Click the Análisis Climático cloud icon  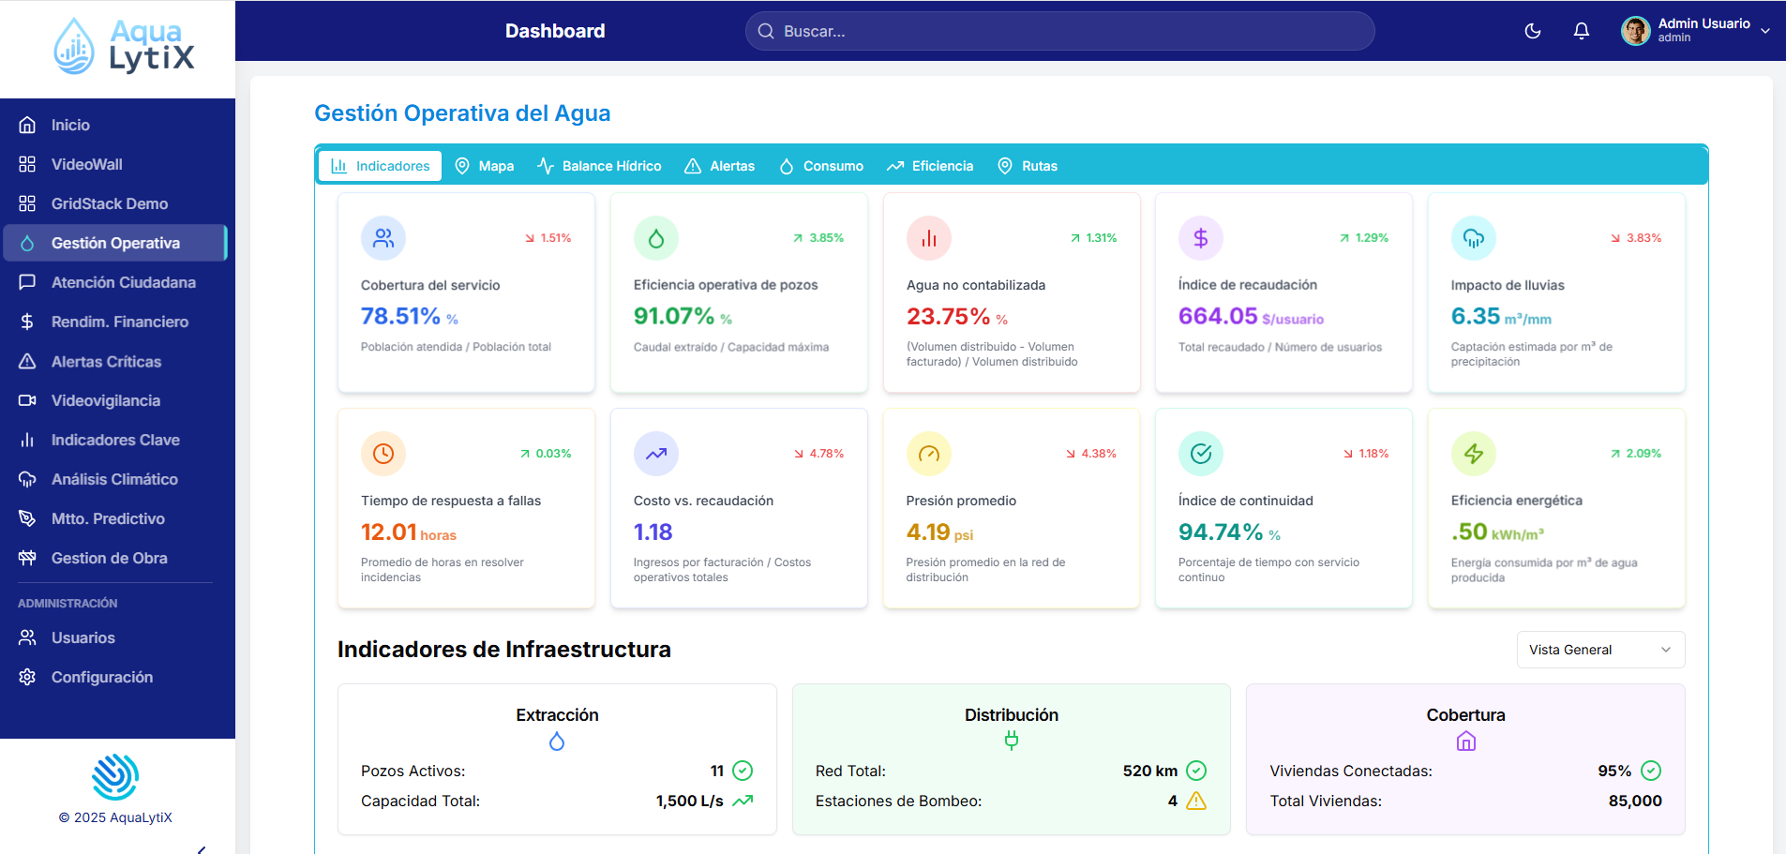coord(28,479)
